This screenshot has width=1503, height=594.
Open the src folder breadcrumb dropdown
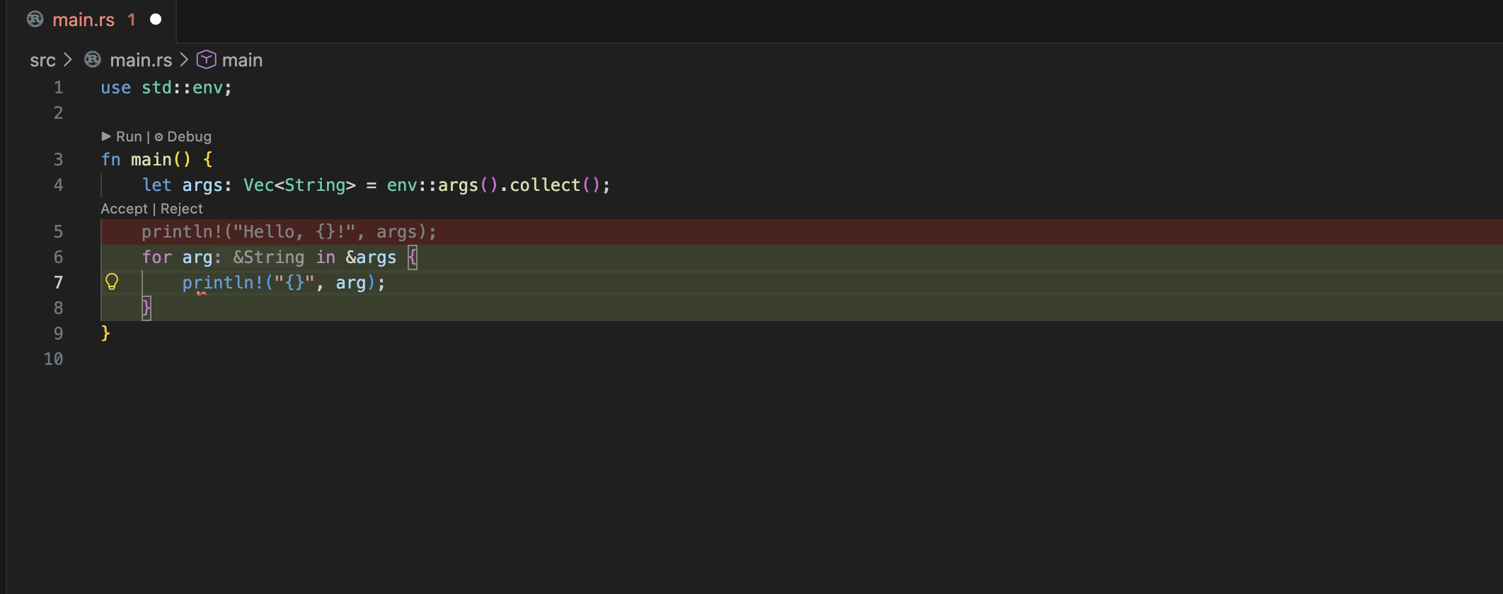point(42,60)
